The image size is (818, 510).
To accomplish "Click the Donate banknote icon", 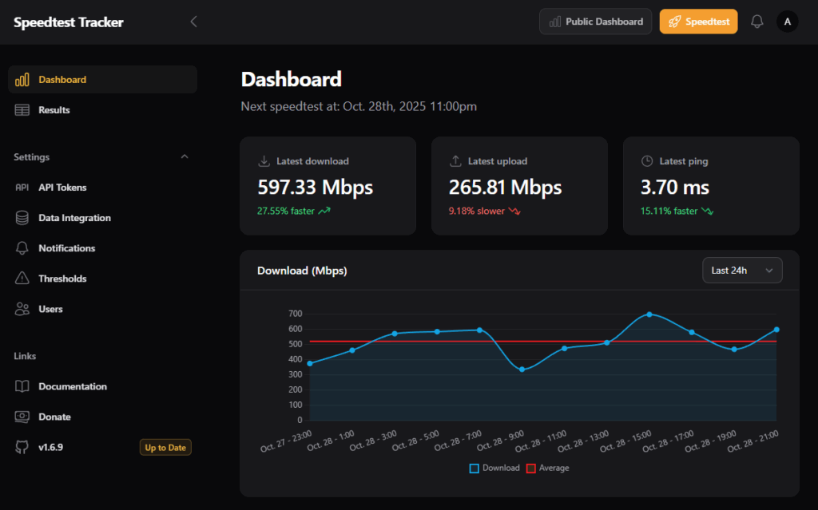I will point(22,417).
